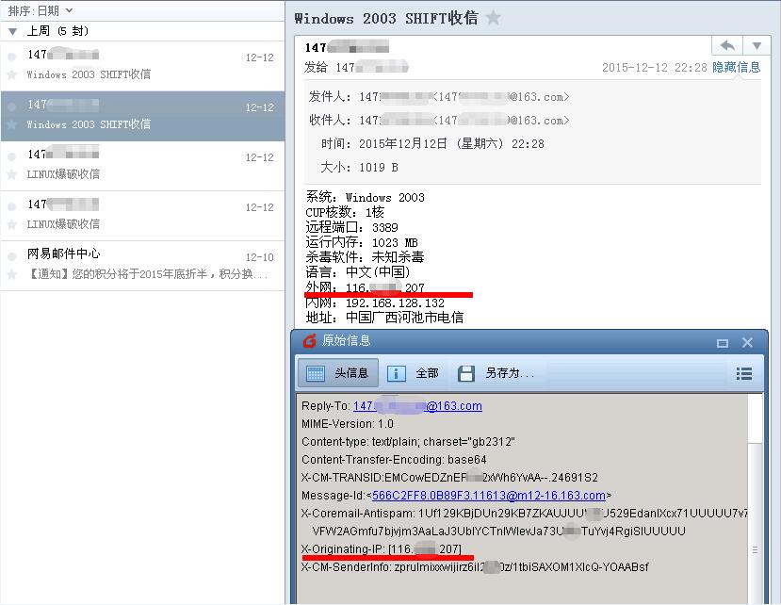The height and width of the screenshot is (605, 781).
Task: Click the 远程端口: 3389 line
Action: 351,227
